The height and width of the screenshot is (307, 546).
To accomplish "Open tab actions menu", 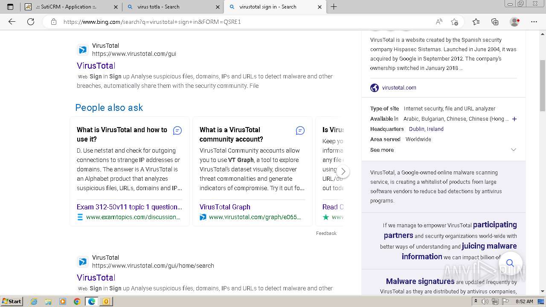I will pyautogui.click(x=10, y=7).
